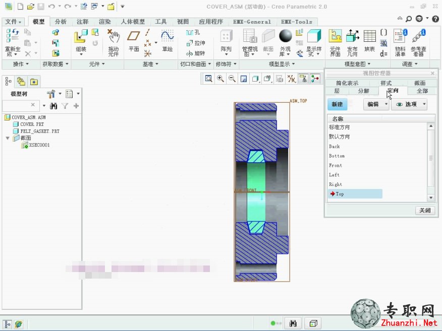Click the 新建 button in View Manager

(337, 104)
